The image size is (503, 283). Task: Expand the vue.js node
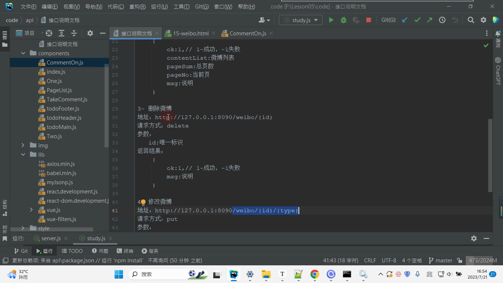(32, 210)
